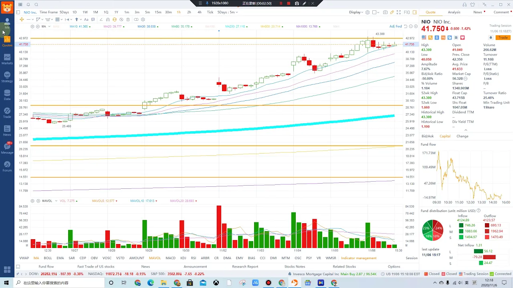Set a price alert with bell icon
The height and width of the screenshot is (288, 513).
click(x=491, y=38)
